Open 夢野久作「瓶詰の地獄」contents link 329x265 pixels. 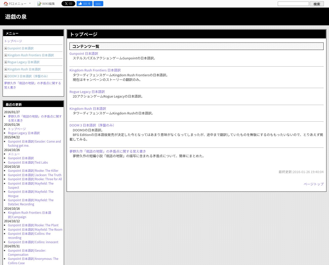108,151
